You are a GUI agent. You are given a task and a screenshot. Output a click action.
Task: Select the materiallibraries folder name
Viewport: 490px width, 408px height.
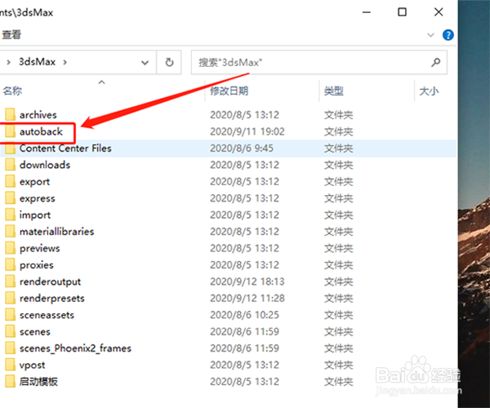click(56, 232)
